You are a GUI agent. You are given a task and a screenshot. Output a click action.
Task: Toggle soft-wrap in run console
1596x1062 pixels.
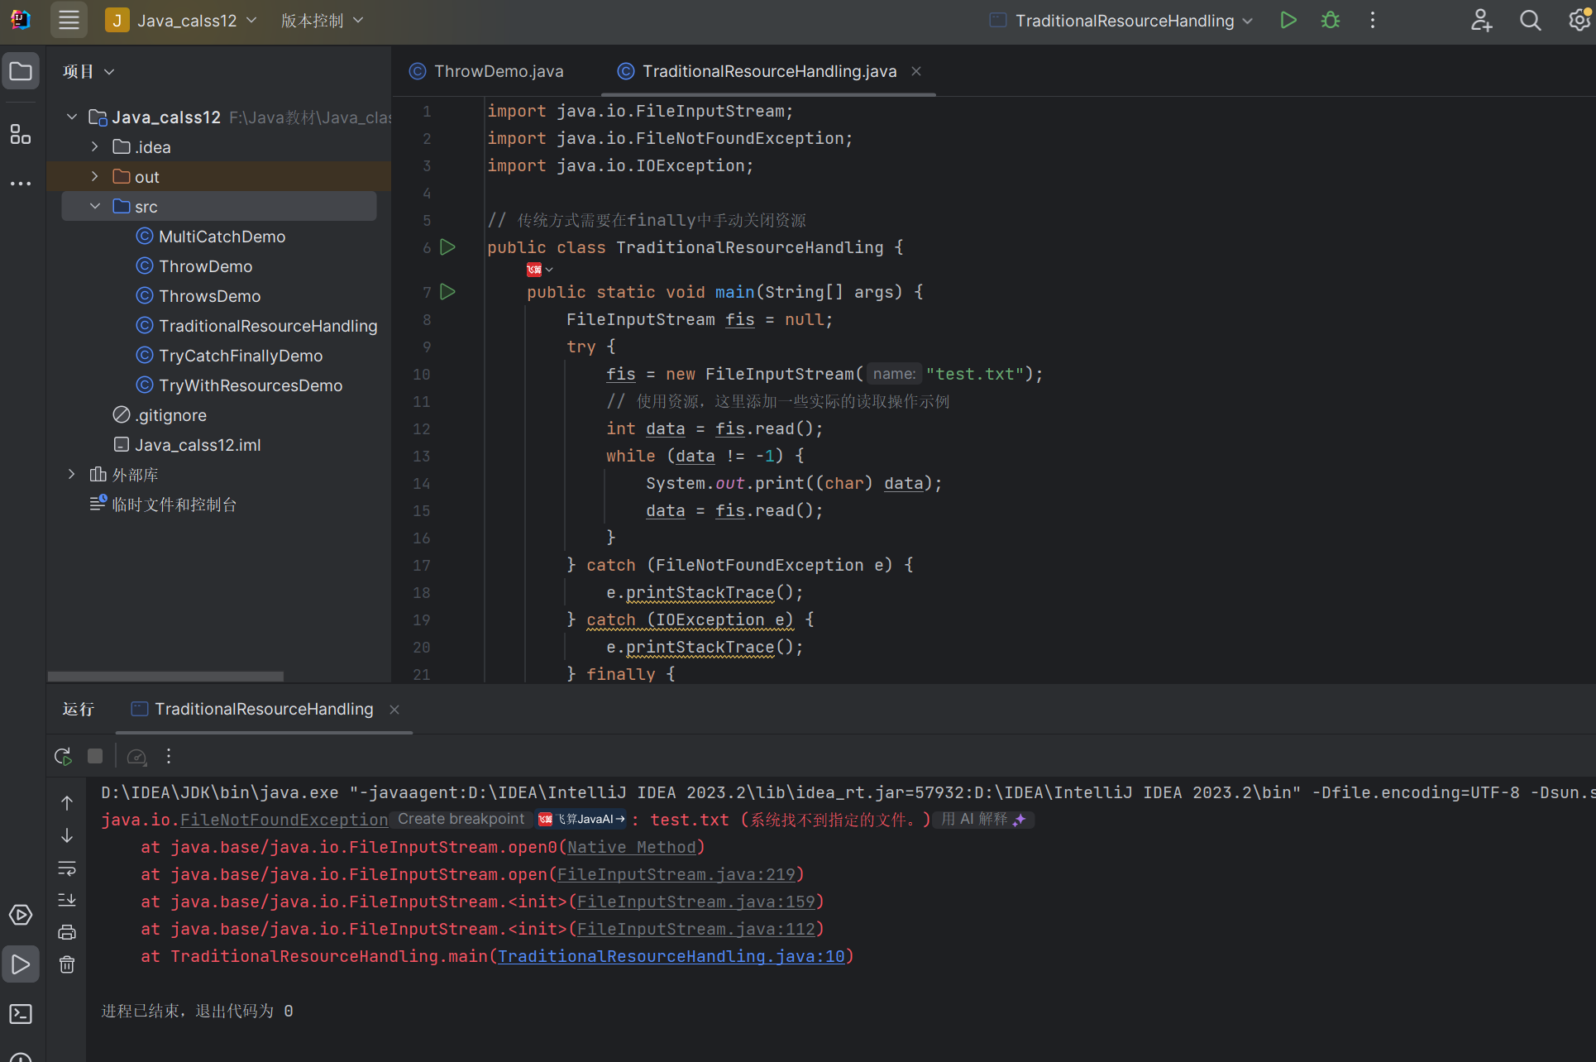pyautogui.click(x=67, y=868)
